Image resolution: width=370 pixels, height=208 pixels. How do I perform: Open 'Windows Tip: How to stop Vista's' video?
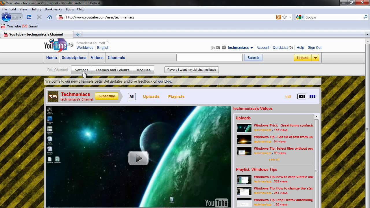coord(283,177)
